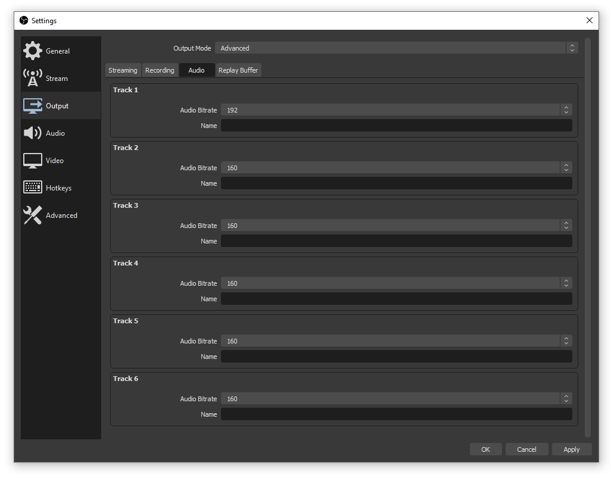Click the OBS logo in title bar

pos(24,20)
